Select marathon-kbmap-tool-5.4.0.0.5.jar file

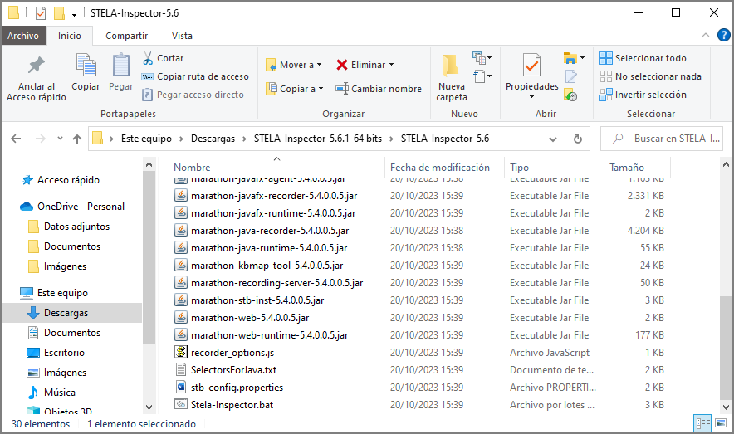[x=267, y=266]
